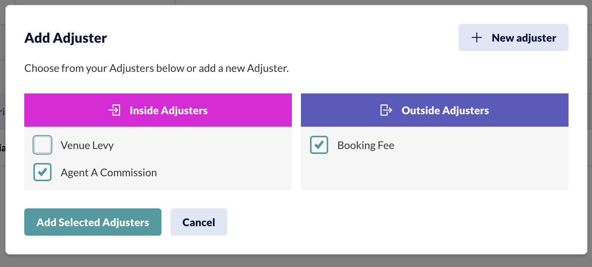Click empty area of Outside Adjusters panel
This screenshot has width=592, height=267.
pos(435,172)
